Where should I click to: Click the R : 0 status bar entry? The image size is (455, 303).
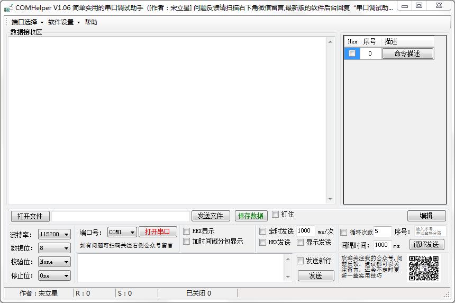pos(83,293)
